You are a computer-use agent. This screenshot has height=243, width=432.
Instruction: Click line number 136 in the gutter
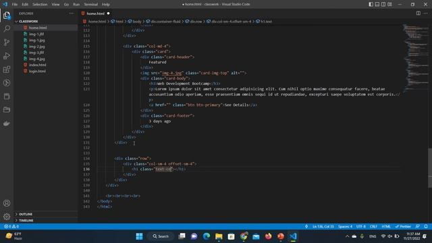(x=86, y=169)
